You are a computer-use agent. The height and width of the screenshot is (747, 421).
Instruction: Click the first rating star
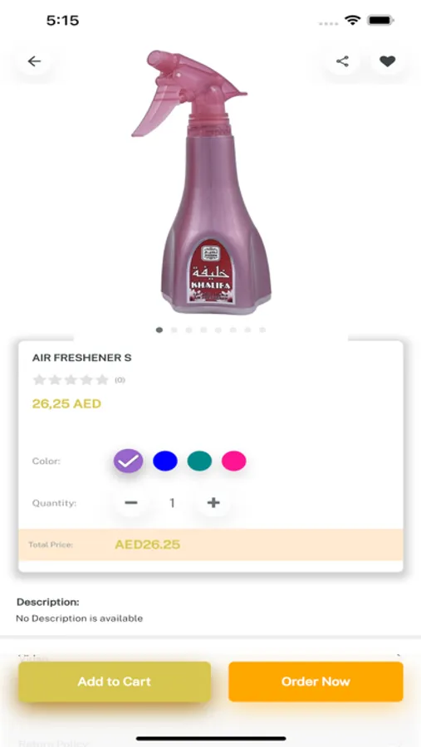coord(39,379)
